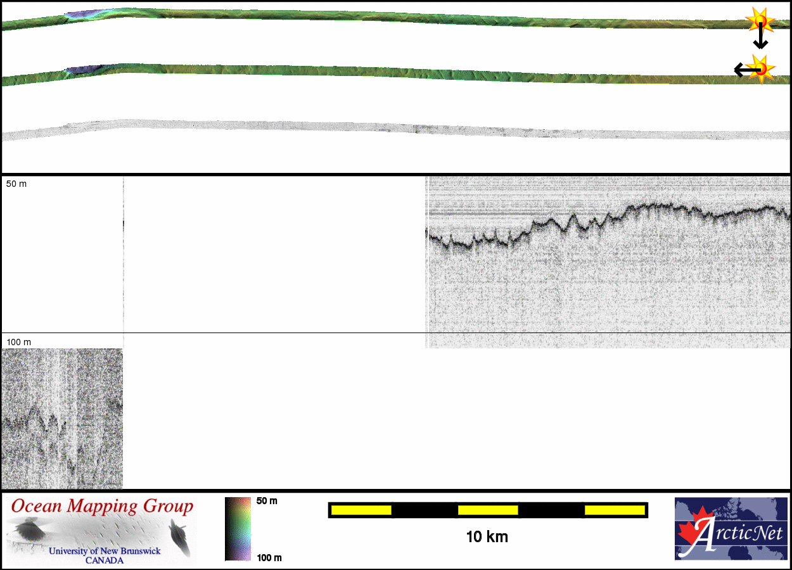Click the first yellow scale bar segment
The image size is (792, 570).
[361, 510]
